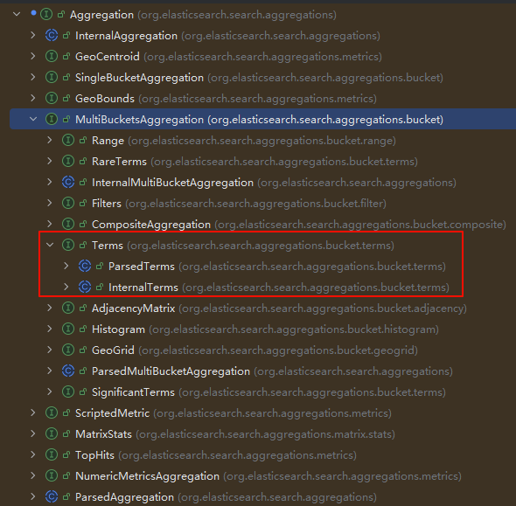Image resolution: width=516 pixels, height=506 pixels.
Task: Click the interface icon beside ScriptedMetric
Action: (x=52, y=412)
